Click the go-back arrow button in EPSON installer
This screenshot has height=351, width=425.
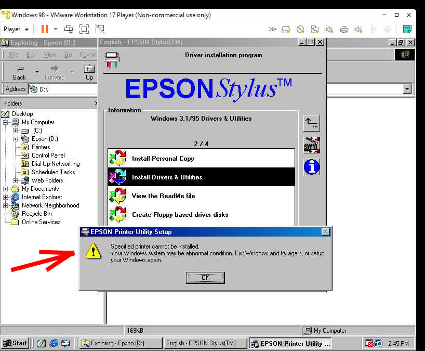311,123
